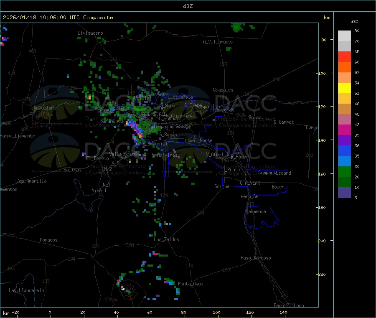Screen dimensions: 376x318
Task: Click the Algarrobal label
Action: point(183,116)
